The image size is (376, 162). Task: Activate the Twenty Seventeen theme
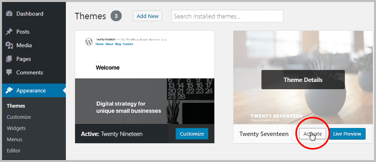click(313, 134)
